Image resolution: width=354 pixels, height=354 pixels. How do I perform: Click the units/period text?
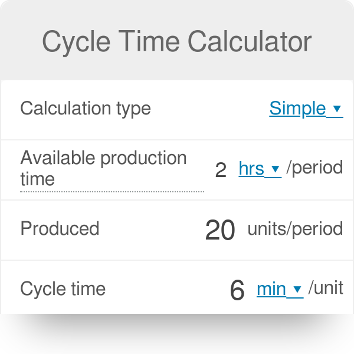296,229
